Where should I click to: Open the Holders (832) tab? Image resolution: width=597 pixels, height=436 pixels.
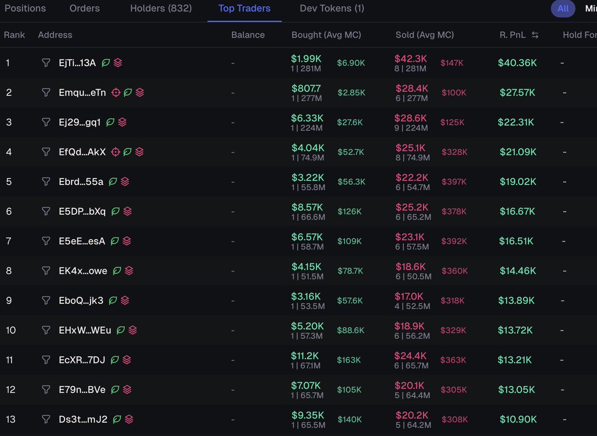pyautogui.click(x=161, y=8)
